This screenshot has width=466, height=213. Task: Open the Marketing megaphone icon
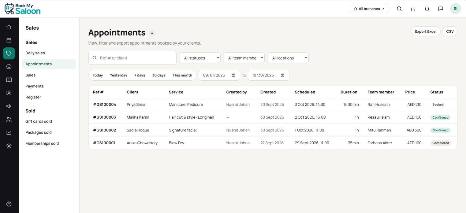[x=9, y=106]
